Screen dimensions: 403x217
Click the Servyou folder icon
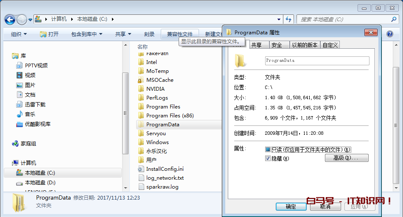pyautogui.click(x=141, y=133)
